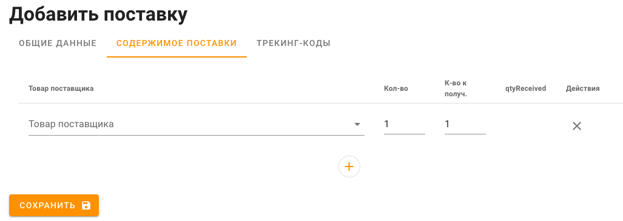Switch to the Общие данные tab
Viewport: 623px width, 221px height.
[x=58, y=43]
